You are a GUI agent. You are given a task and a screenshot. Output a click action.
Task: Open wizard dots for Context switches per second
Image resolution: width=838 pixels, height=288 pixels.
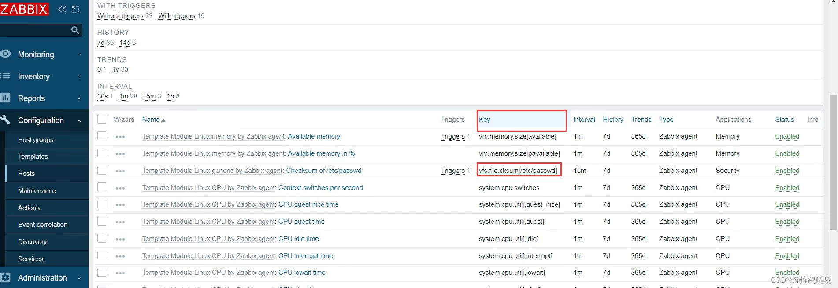pos(120,188)
